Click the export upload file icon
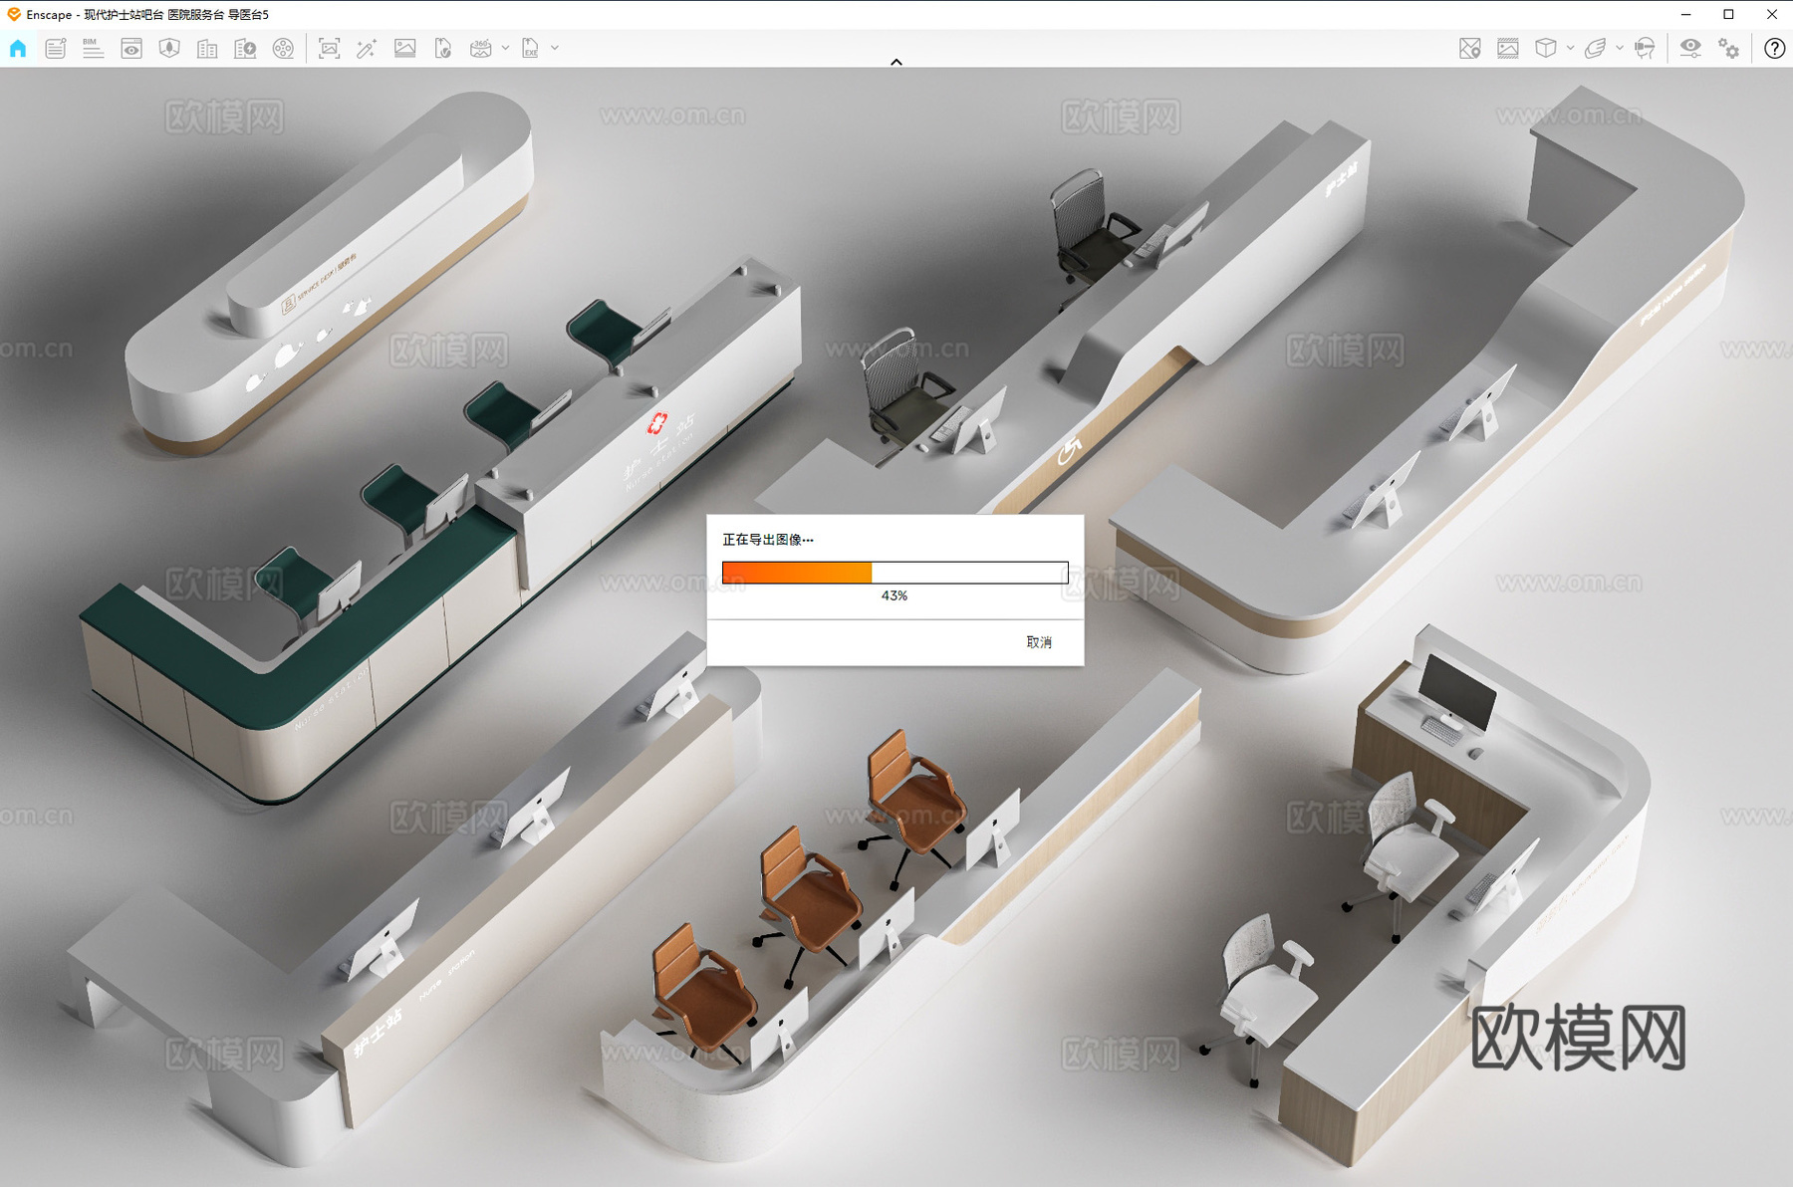Screen dimensions: 1793x1187 [443, 48]
